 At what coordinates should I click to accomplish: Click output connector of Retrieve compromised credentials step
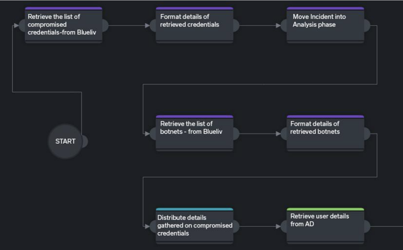(x=106, y=25)
